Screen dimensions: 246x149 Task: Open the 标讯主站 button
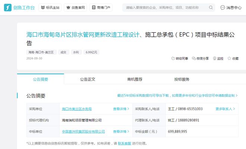click(x=50, y=7)
